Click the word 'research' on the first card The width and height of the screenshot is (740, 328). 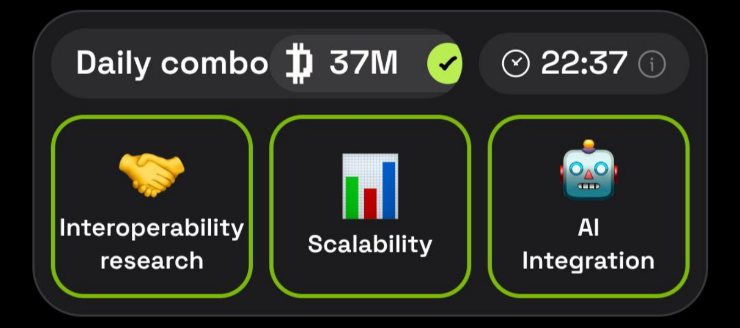point(152,260)
